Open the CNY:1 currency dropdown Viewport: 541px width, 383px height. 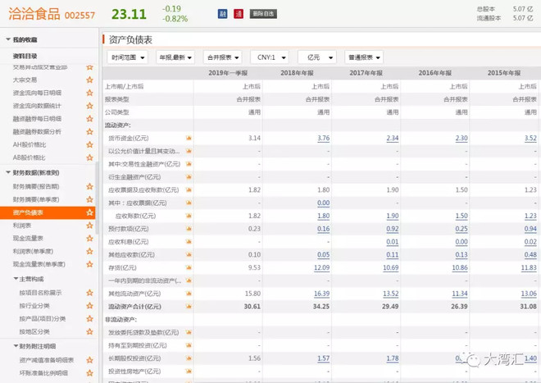point(270,57)
